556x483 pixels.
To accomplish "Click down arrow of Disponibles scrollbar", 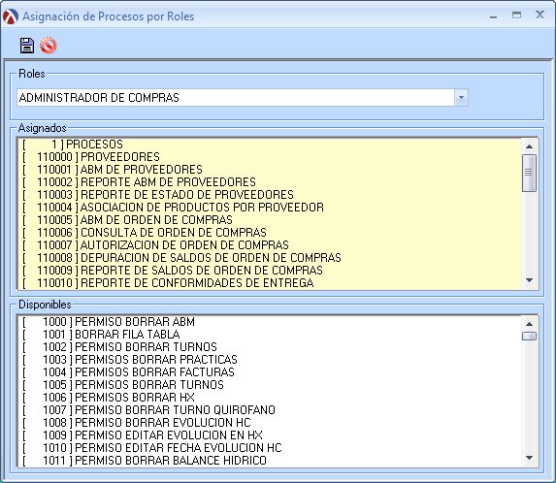I will click(x=529, y=458).
